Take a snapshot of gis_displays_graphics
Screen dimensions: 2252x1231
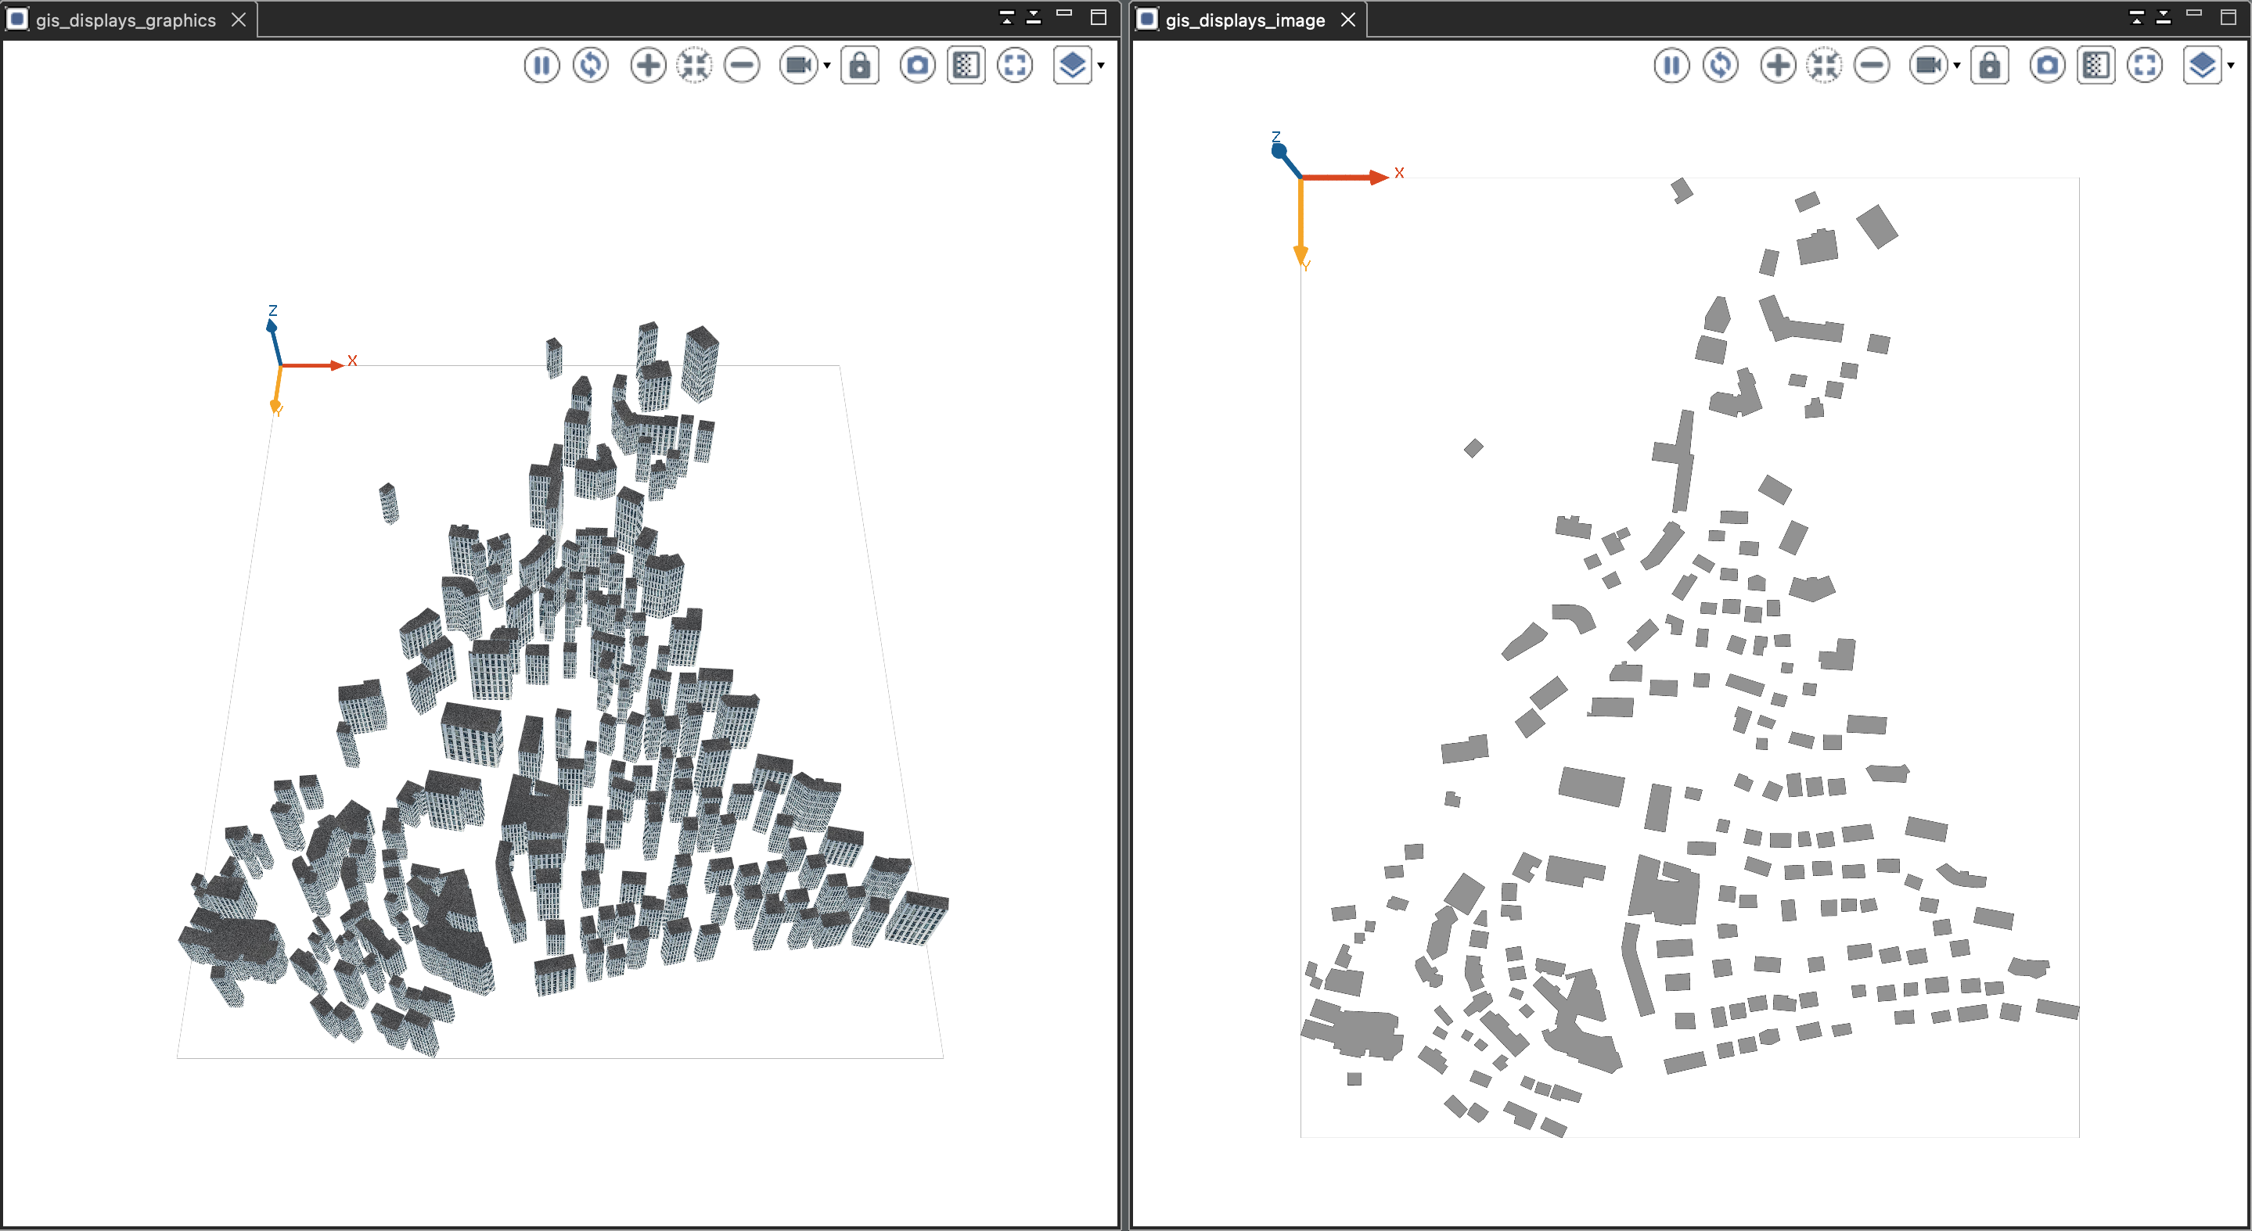click(x=917, y=66)
